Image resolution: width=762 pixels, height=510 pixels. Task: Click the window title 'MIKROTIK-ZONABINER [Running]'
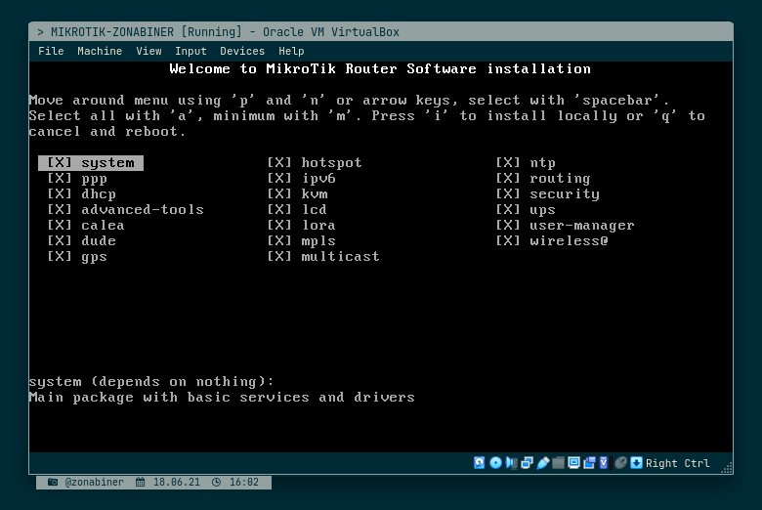coord(147,32)
